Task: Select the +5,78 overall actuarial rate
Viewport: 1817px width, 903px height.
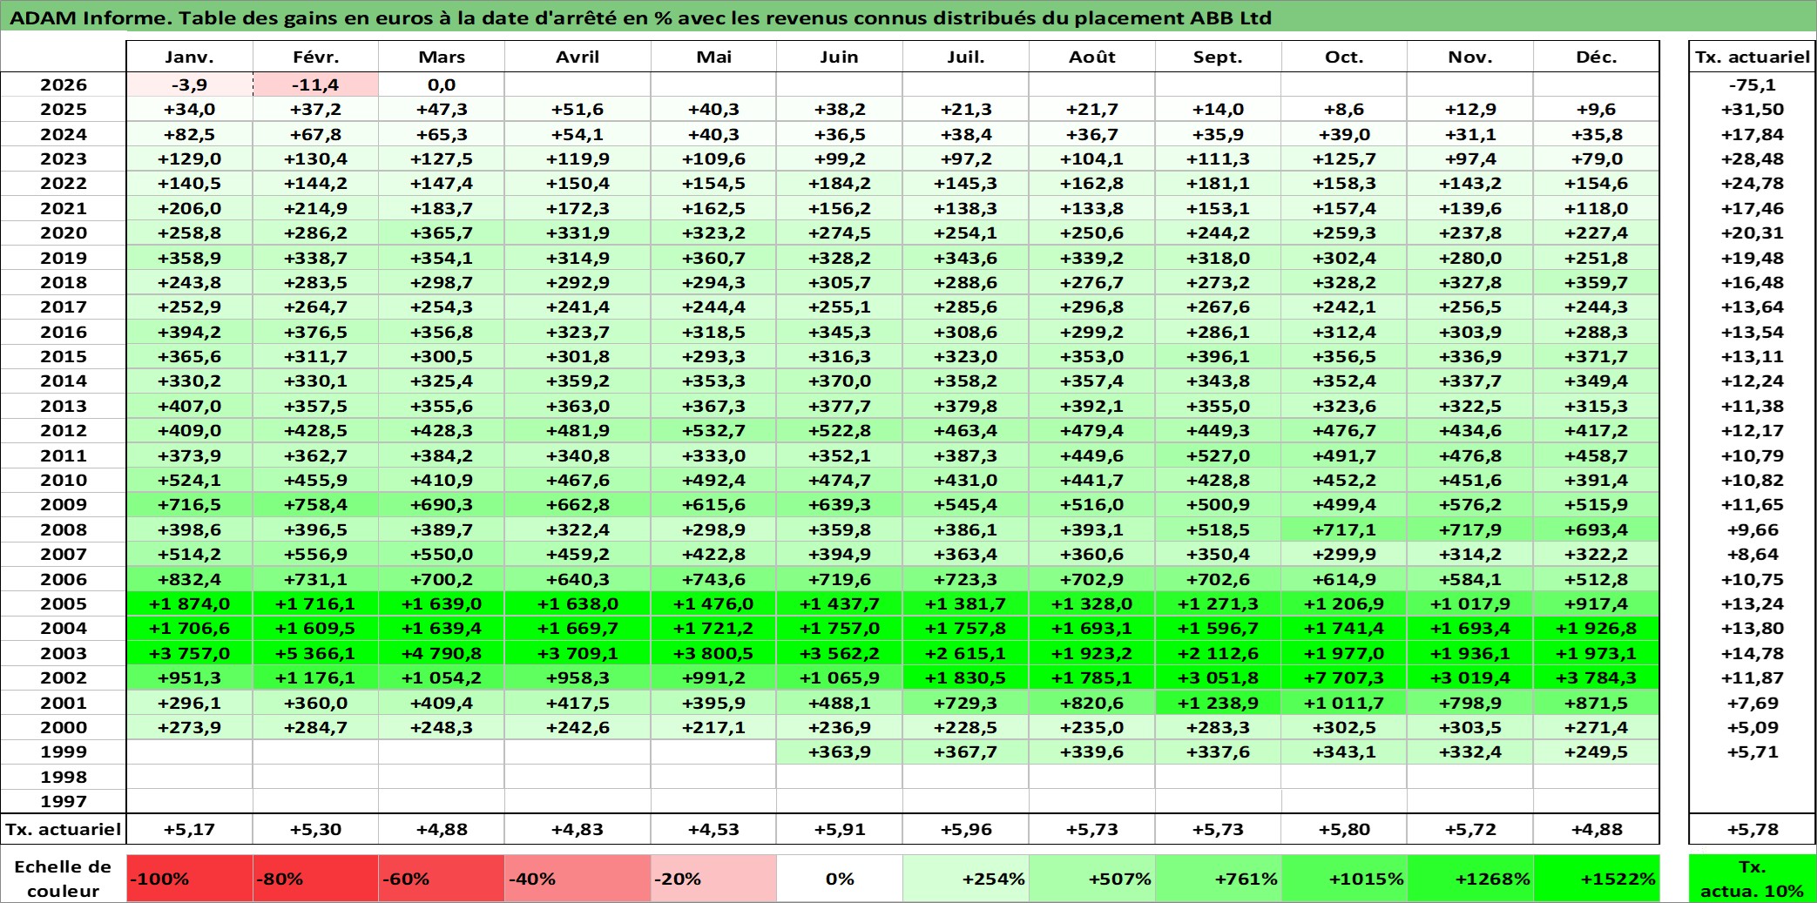Action: point(1752,829)
